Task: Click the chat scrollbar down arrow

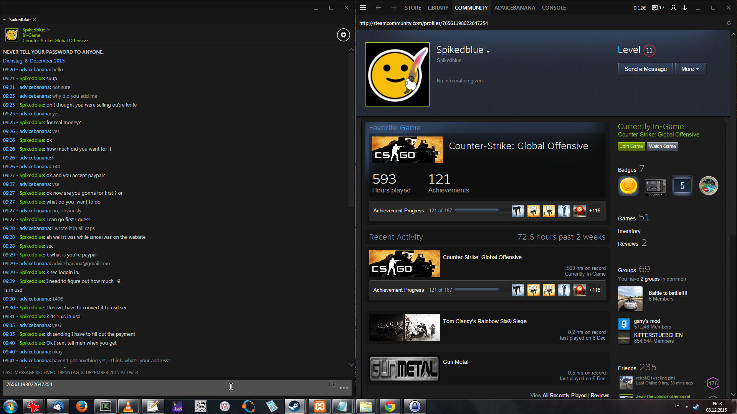Action: (x=351, y=365)
